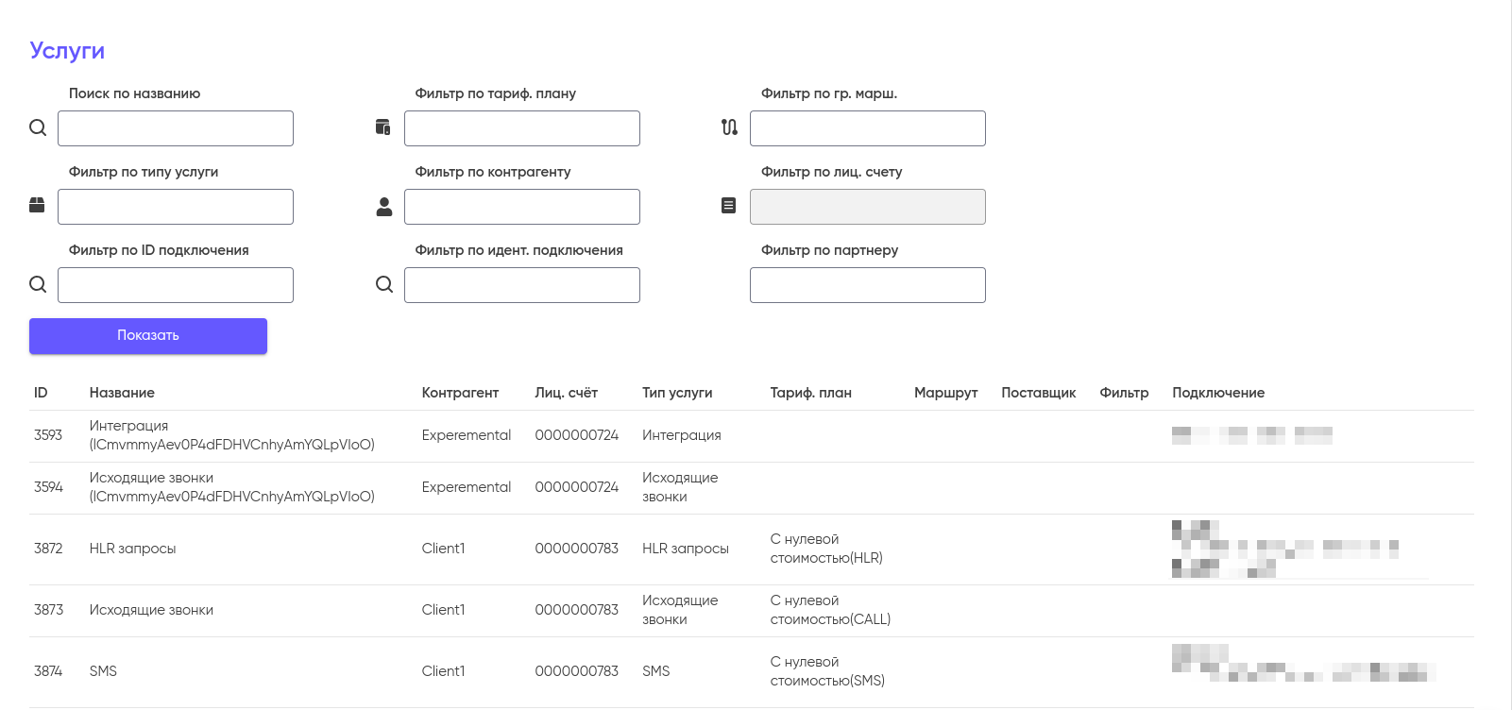The height and width of the screenshot is (710, 1512).
Task: Select the row with ID 3872
Action: coord(48,549)
